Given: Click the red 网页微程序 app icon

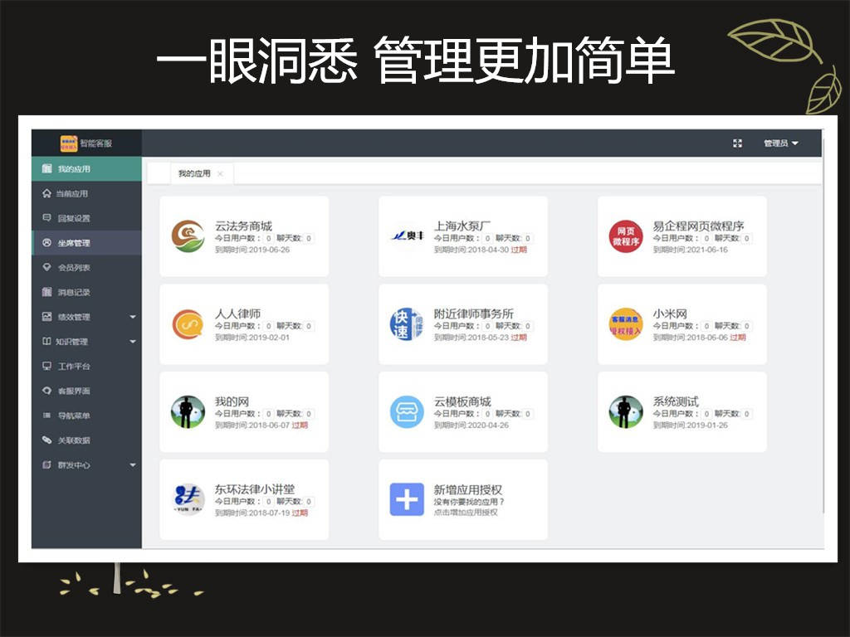Looking at the screenshot, I should click(x=626, y=236).
